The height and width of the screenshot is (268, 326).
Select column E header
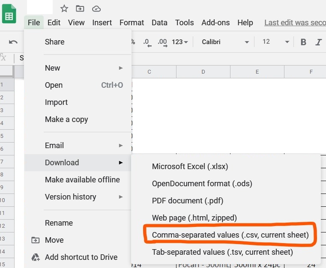pos(257,72)
